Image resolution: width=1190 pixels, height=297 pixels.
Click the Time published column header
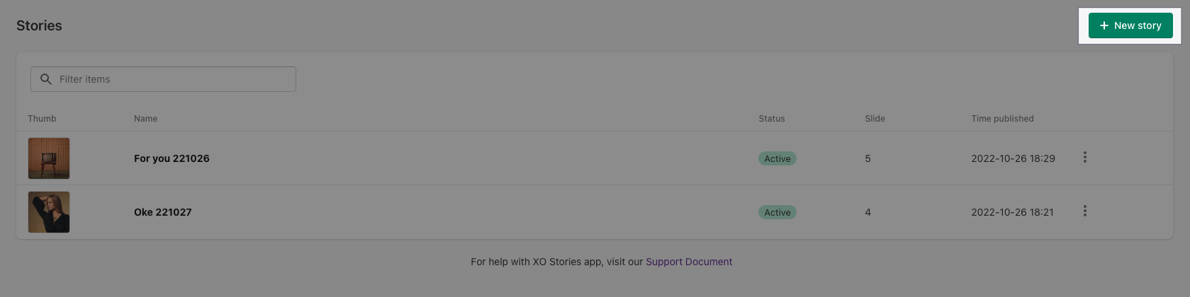coord(1002,119)
